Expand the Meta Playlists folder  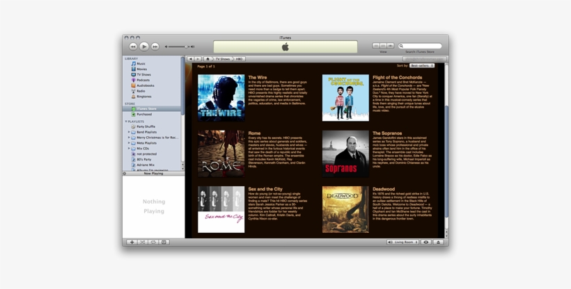[129, 143]
